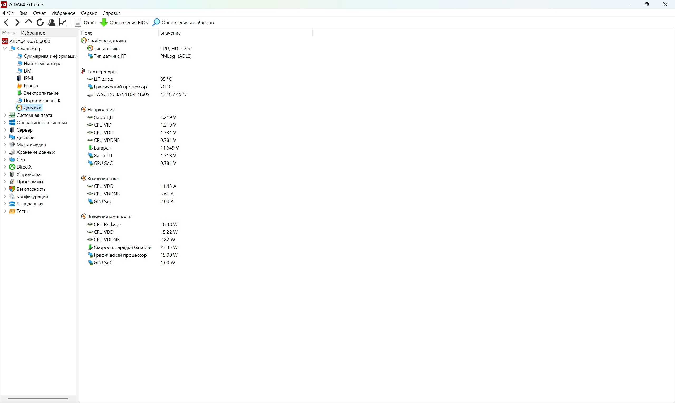Select Разгон in the tree
Viewport: 675px width, 403px height.
pyautogui.click(x=31, y=85)
